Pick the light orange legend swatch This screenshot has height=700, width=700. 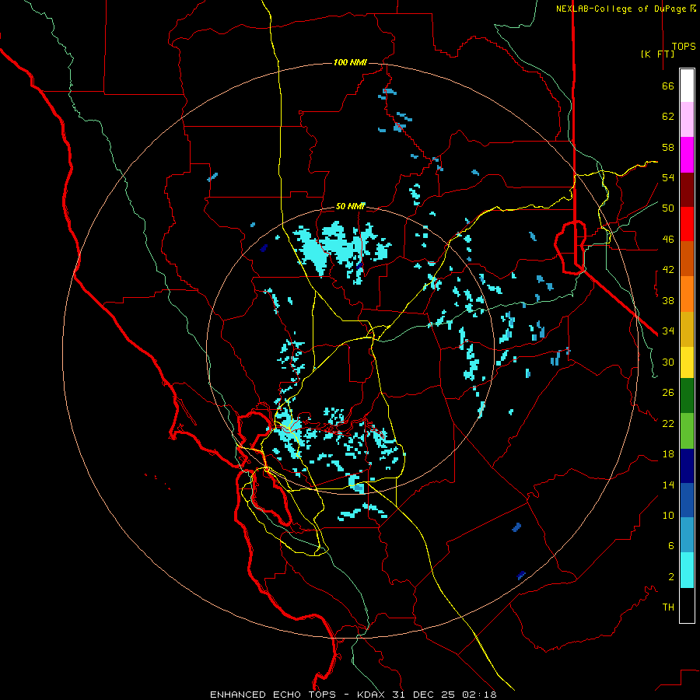coord(687,294)
